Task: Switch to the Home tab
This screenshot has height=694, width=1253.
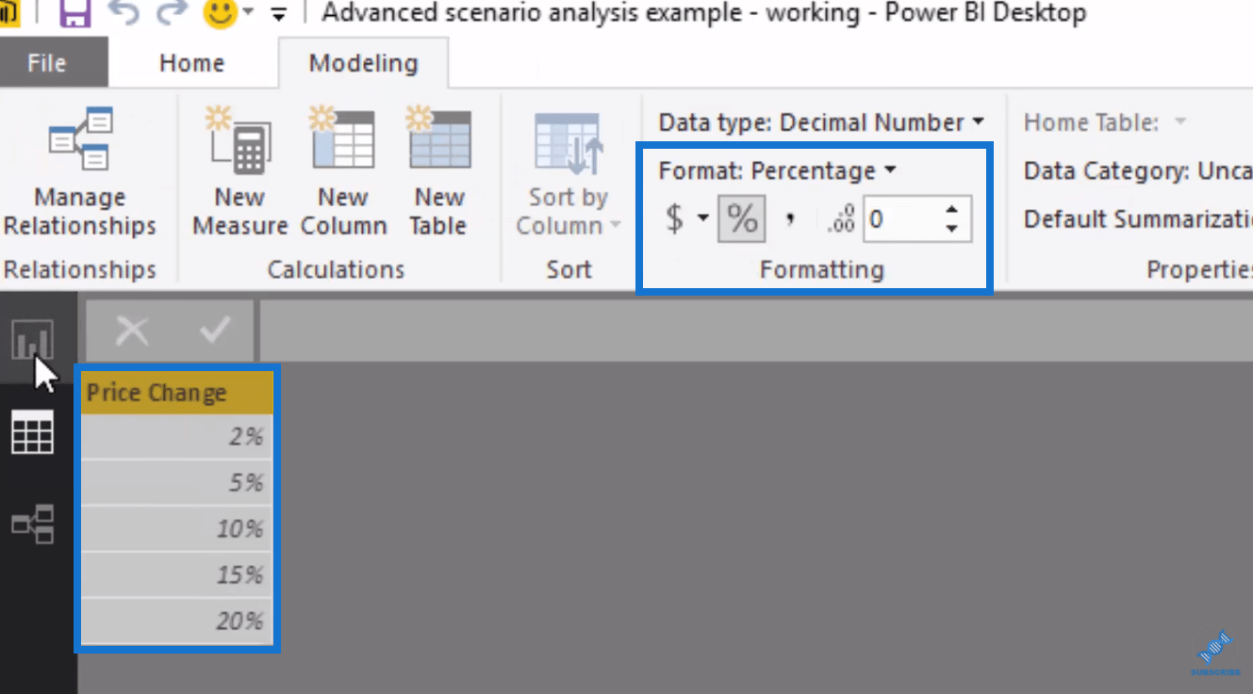Action: click(x=191, y=63)
